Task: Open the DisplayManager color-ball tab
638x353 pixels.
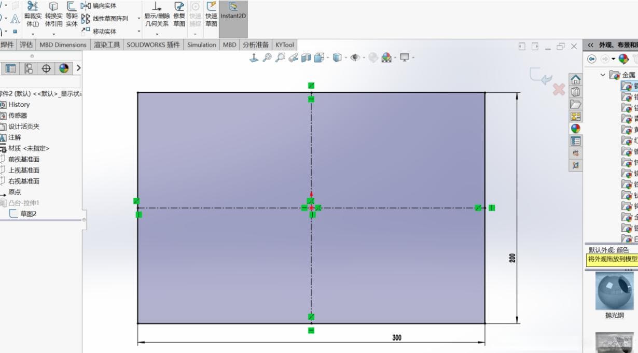Action: [64, 68]
